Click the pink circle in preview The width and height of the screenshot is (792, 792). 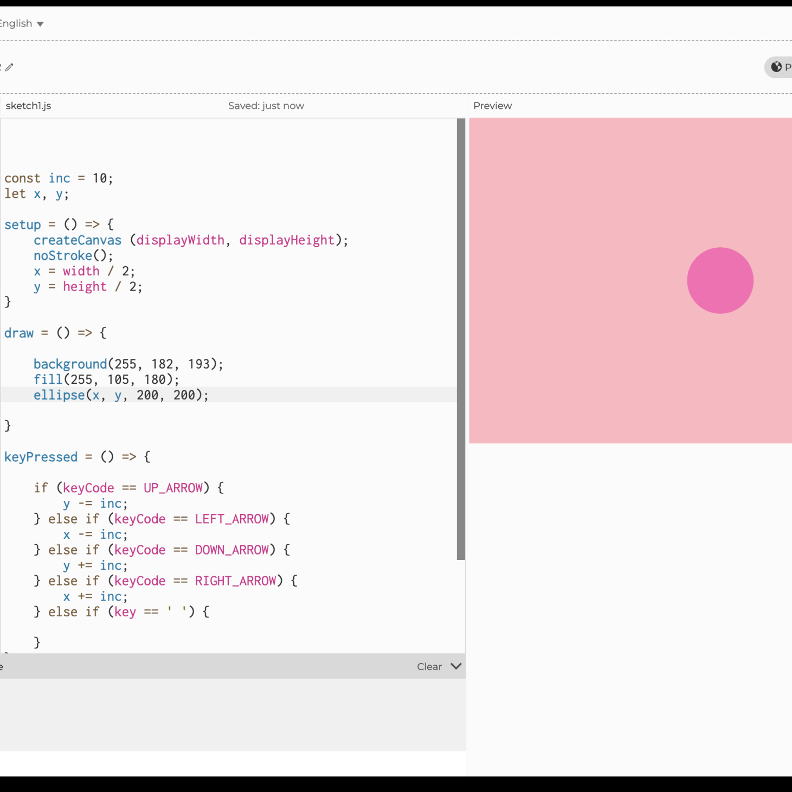[x=720, y=280]
